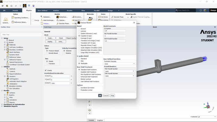Open Species model settings
This screenshot has height=122, width=217.
(61, 20)
